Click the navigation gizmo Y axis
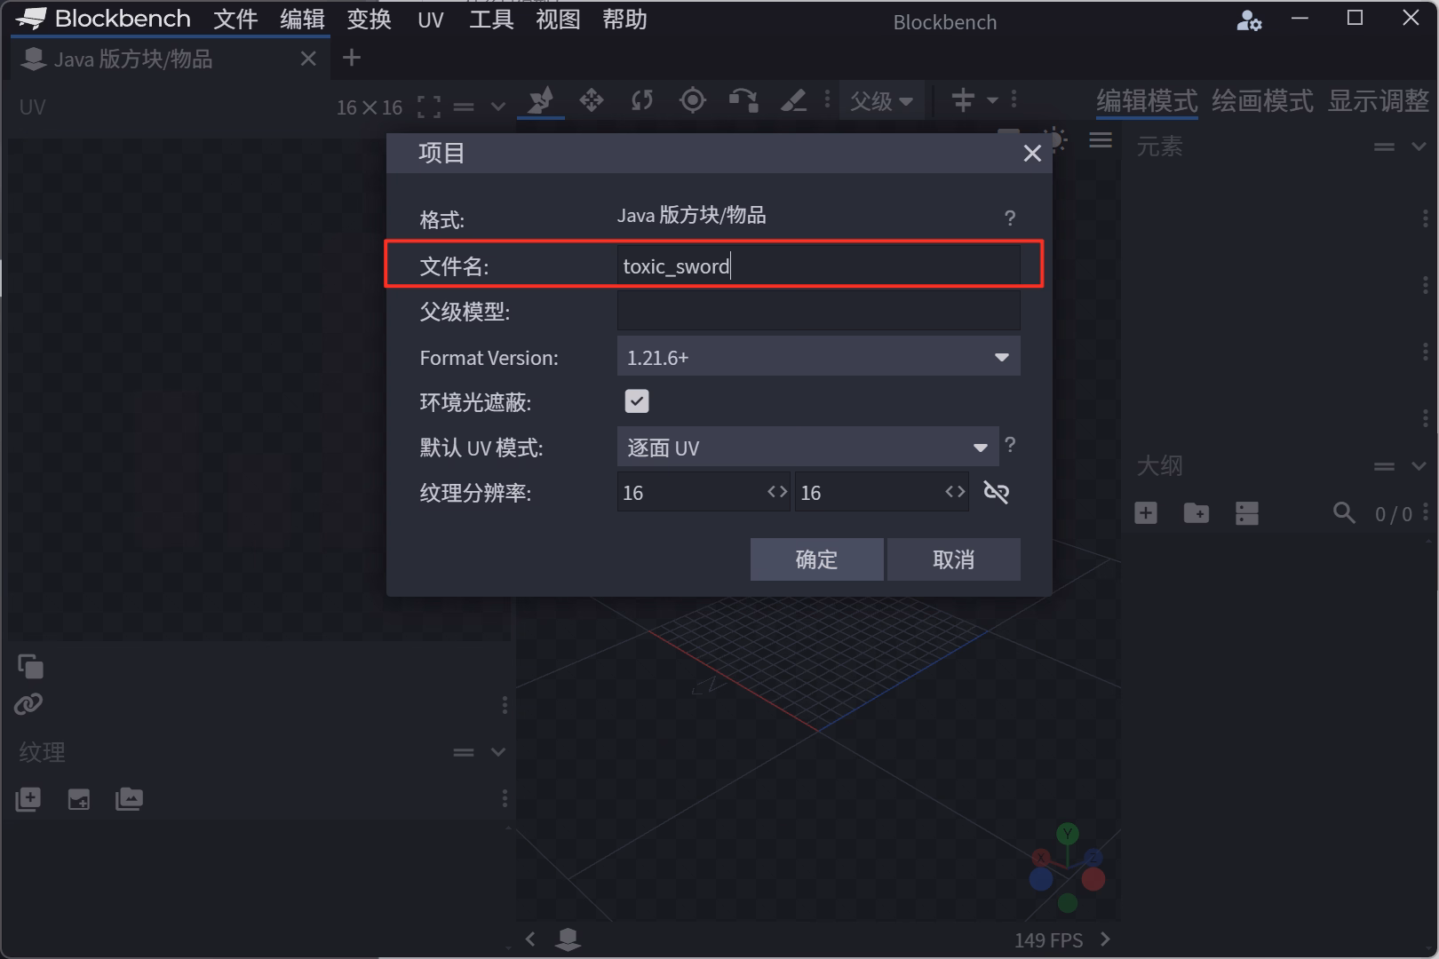The image size is (1439, 959). (1068, 833)
